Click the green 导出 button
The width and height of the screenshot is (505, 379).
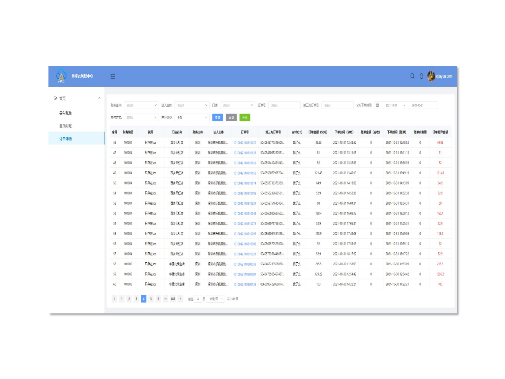(x=245, y=118)
